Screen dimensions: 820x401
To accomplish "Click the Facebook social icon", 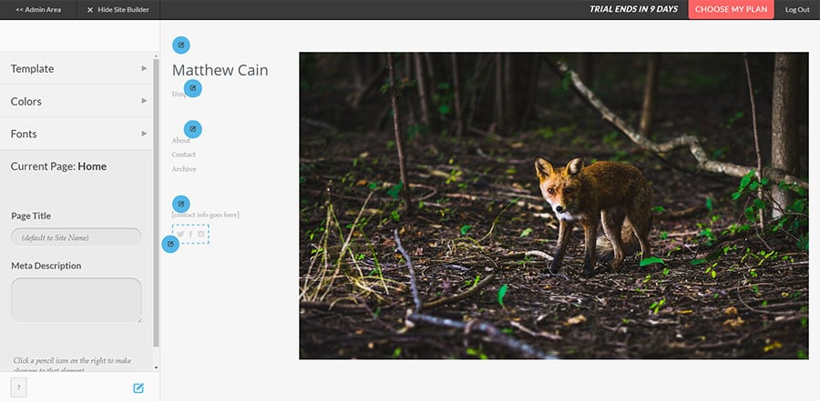I will point(190,235).
